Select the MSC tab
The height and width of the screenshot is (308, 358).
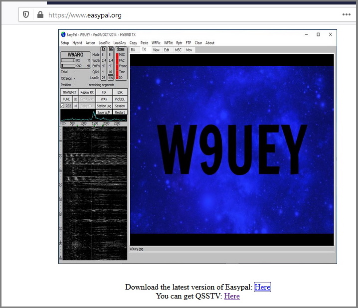pos(178,50)
